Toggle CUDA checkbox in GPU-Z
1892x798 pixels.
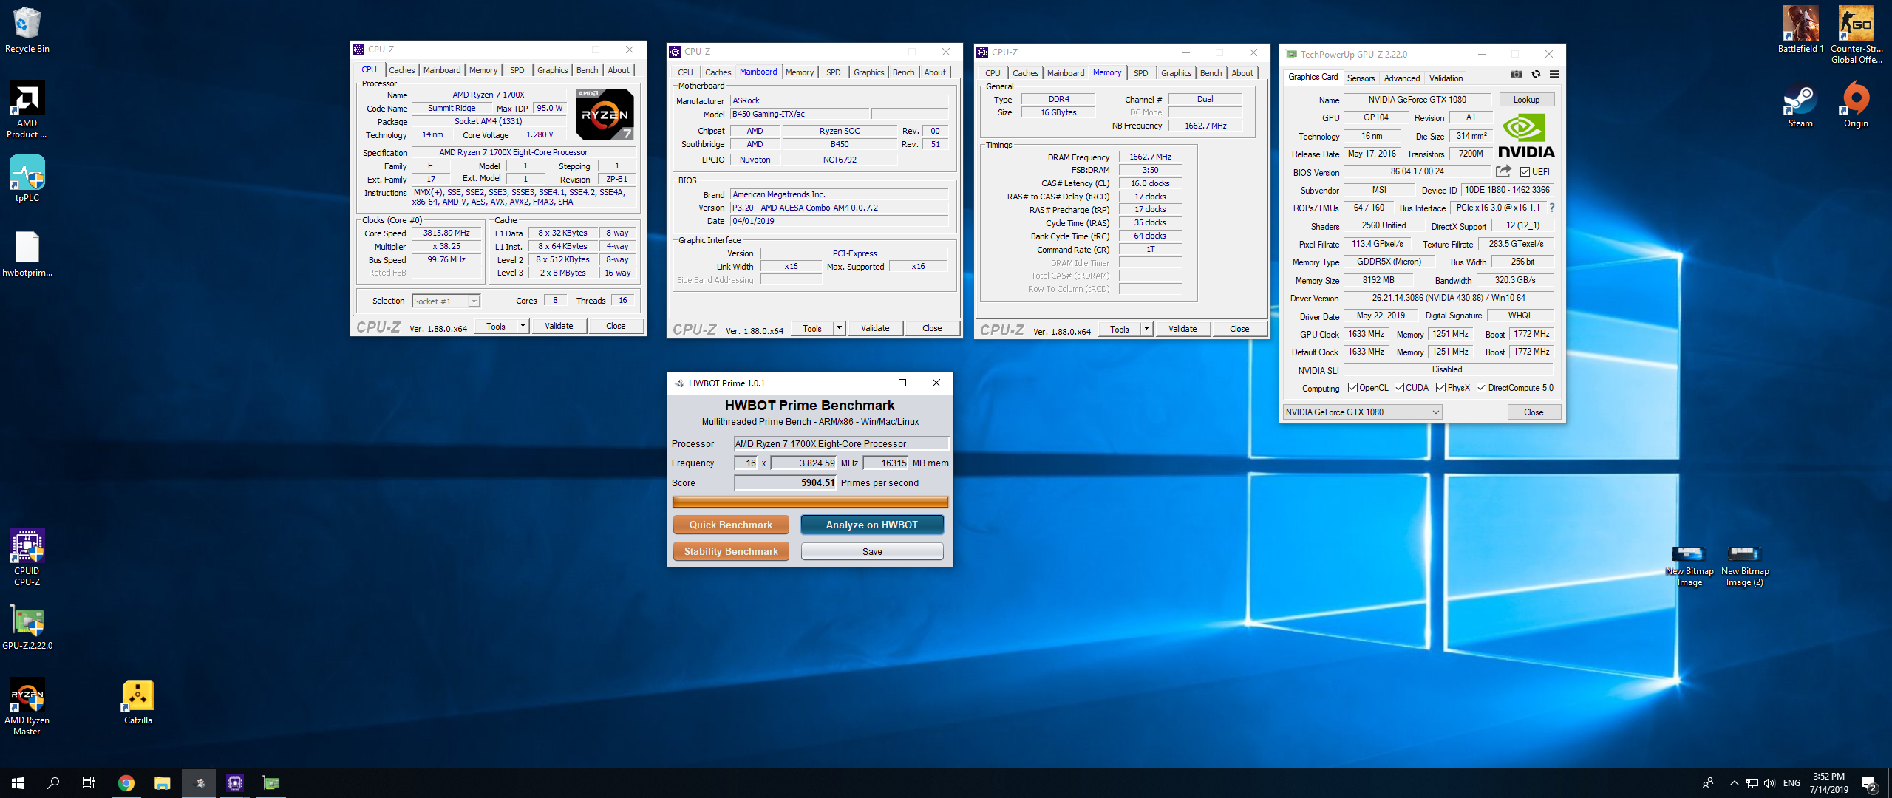[x=1399, y=388]
